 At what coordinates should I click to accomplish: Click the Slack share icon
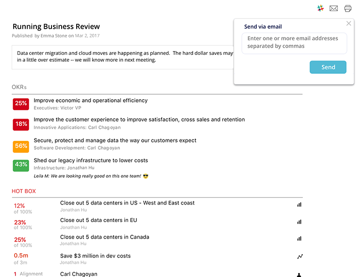pyautogui.click(x=320, y=8)
